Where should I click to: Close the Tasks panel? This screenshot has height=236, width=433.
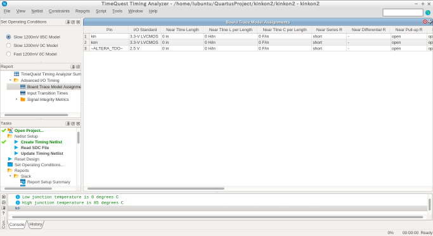point(78,124)
